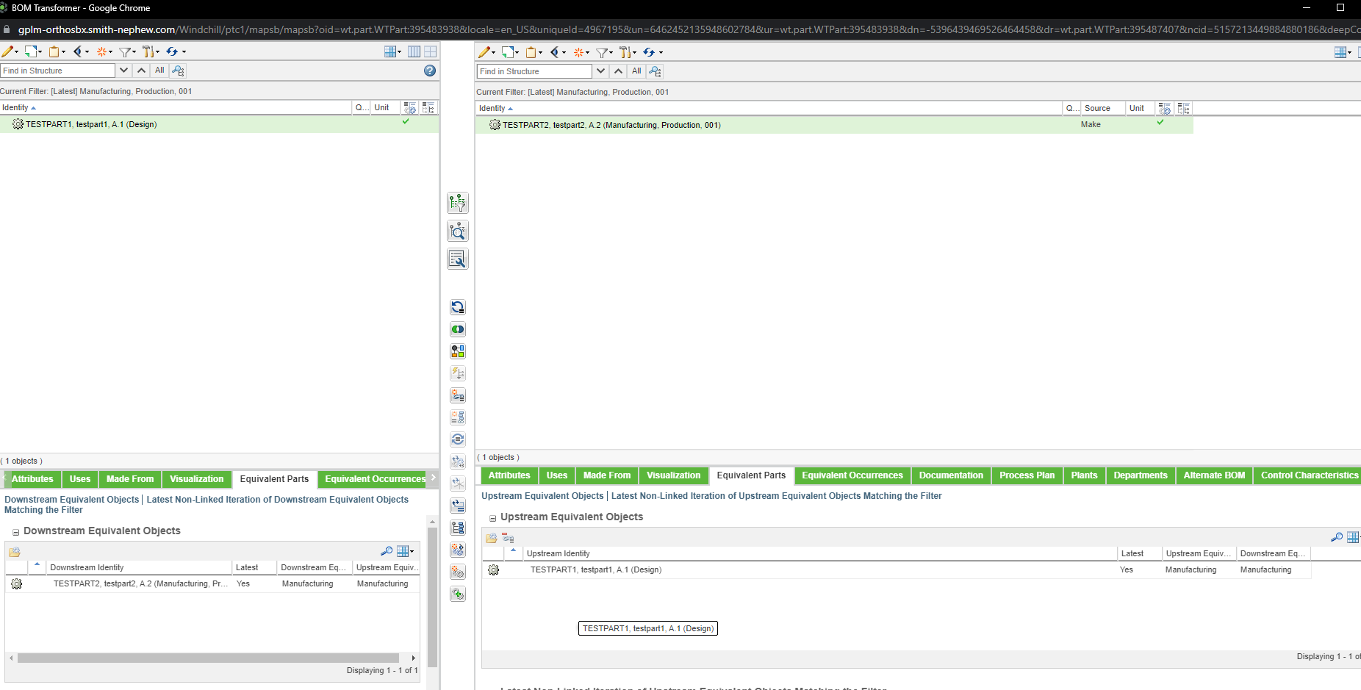This screenshot has height=690, width=1361.
Task: Switch to three-column view using the column layout icon
Action: coord(414,51)
